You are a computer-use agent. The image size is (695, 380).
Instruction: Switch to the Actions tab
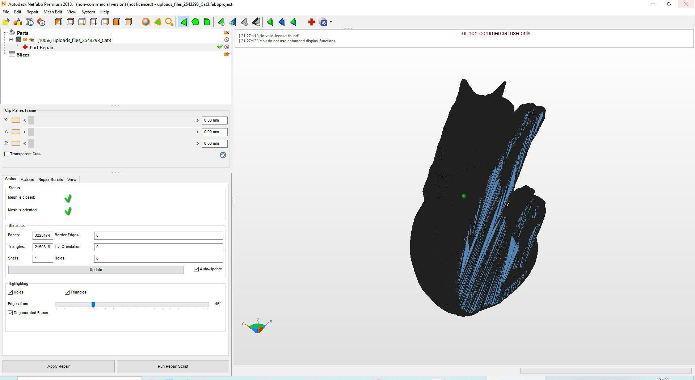27,180
